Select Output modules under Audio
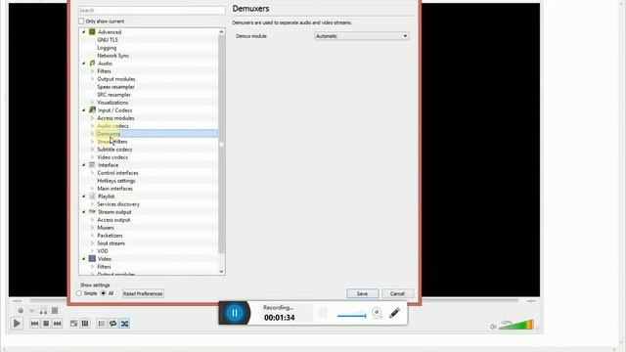The height and width of the screenshot is (352, 626). click(116, 79)
